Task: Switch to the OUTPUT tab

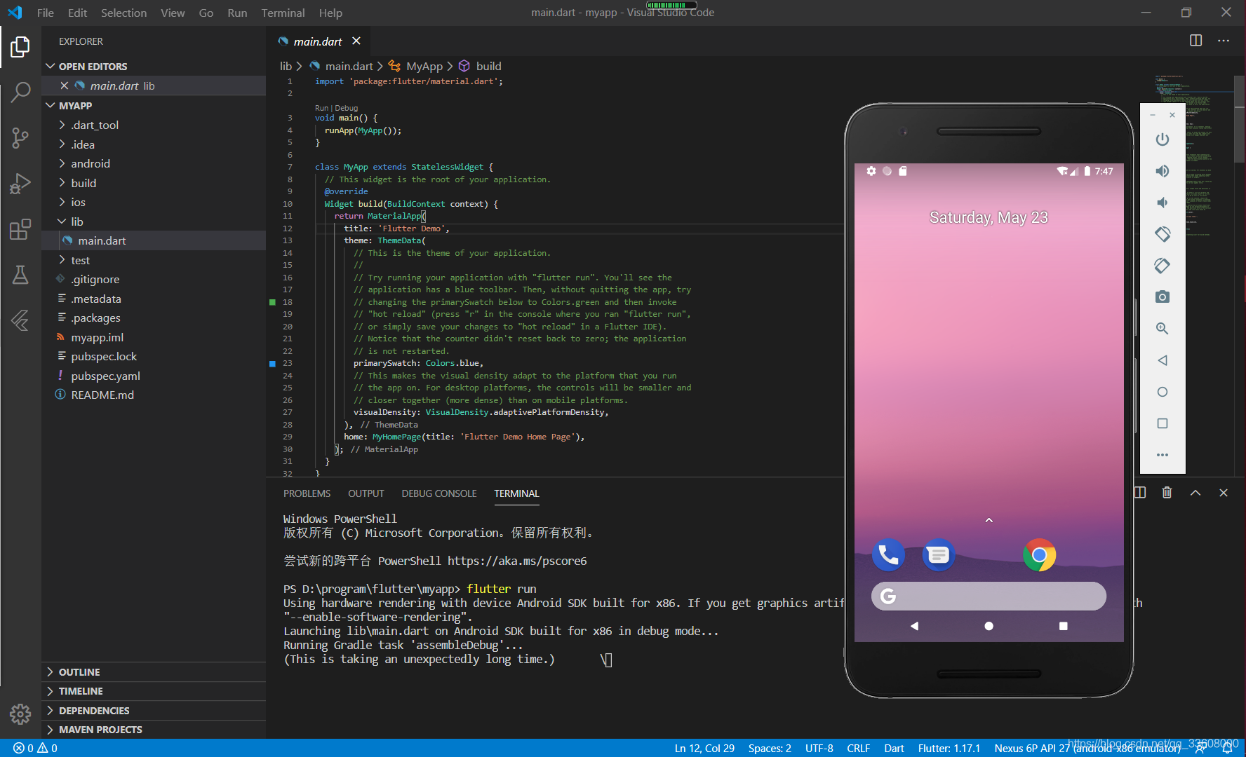Action: 366,493
